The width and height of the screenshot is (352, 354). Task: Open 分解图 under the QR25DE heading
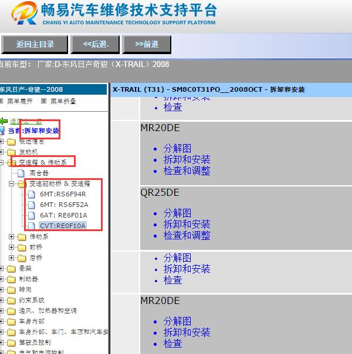tap(177, 213)
